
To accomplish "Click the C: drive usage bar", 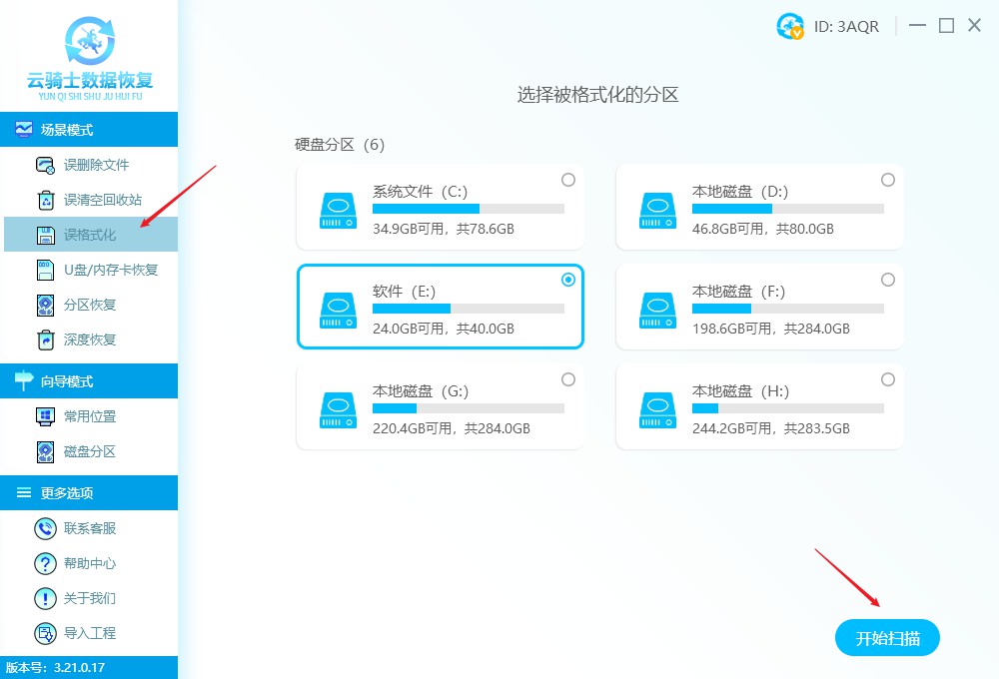I will pos(469,209).
